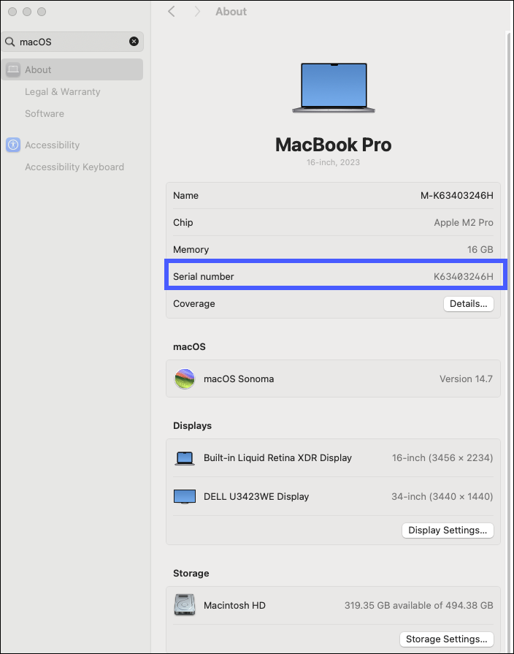Click the magnifying glass search icon
Image resolution: width=514 pixels, height=654 pixels.
point(10,42)
